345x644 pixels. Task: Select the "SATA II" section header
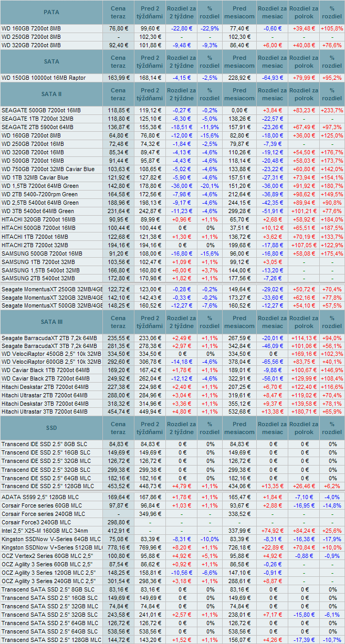pos(51,94)
